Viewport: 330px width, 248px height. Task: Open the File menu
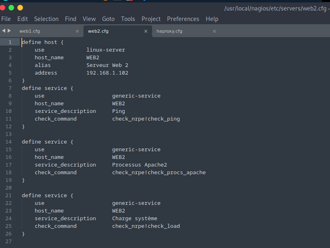(x=6, y=19)
